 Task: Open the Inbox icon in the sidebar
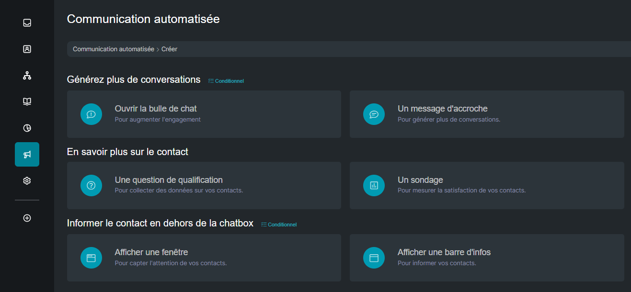pos(27,22)
